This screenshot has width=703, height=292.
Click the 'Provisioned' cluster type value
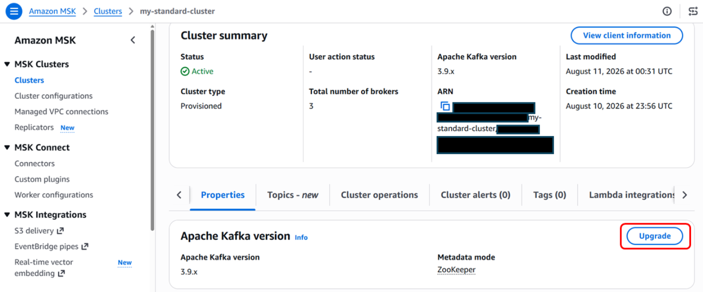click(201, 106)
